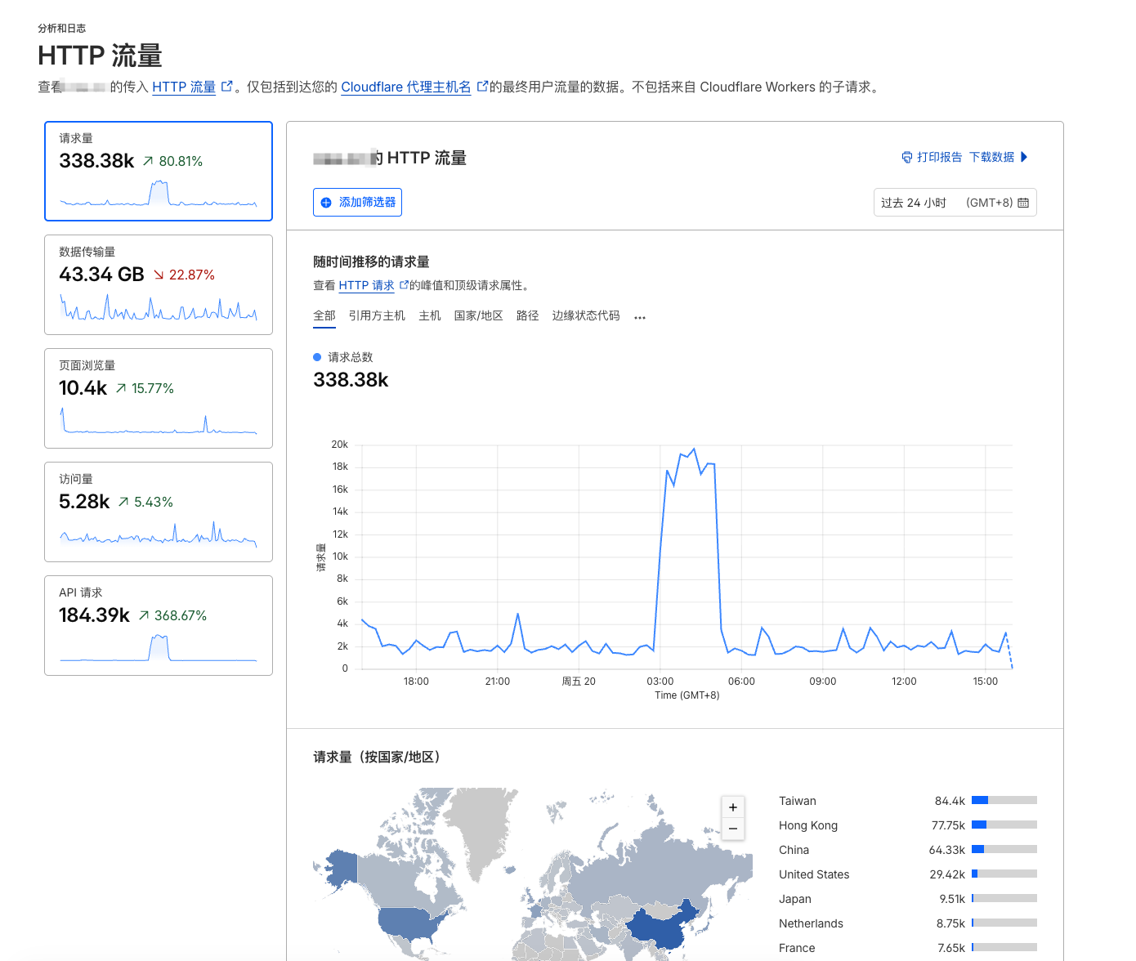Click the Hong Kong request bar
Image resolution: width=1136 pixels, height=961 pixels.
pyautogui.click(x=1004, y=825)
